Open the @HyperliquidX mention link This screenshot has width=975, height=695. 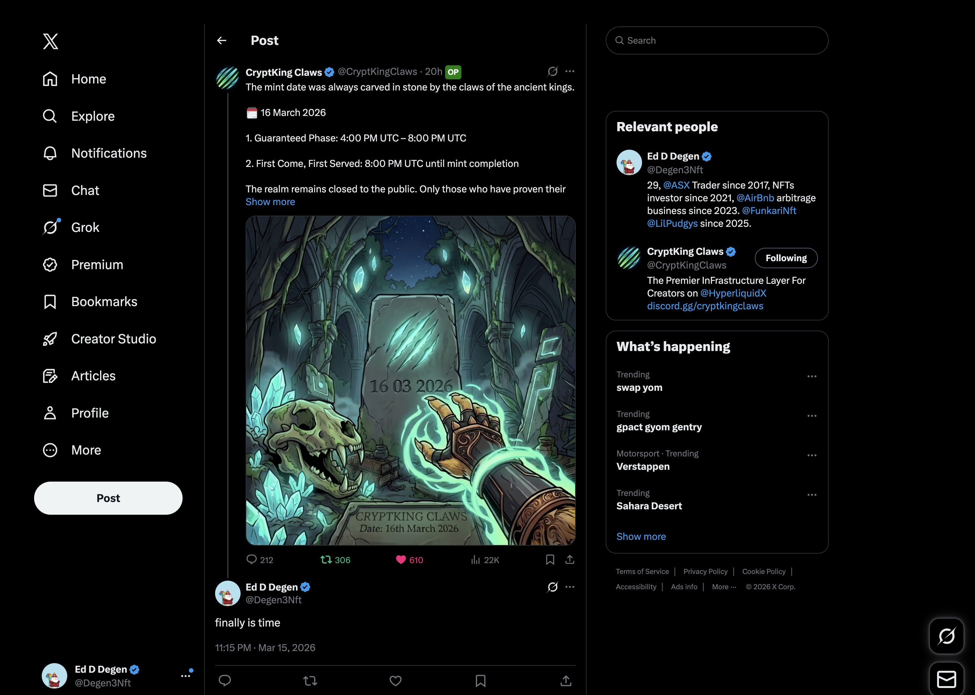point(733,294)
